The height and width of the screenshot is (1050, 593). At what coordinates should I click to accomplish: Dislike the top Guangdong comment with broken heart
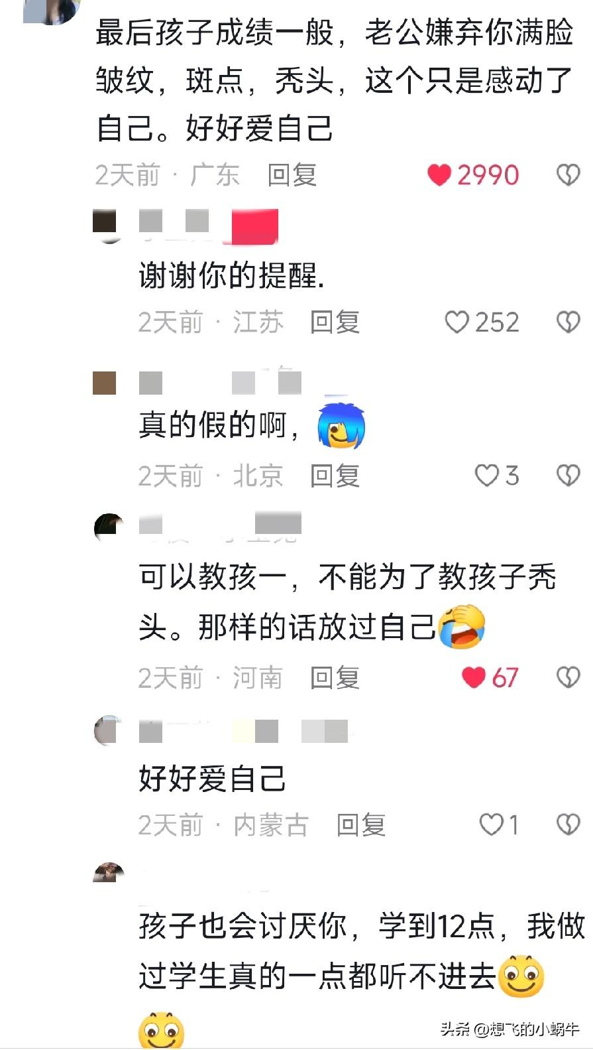tap(568, 175)
